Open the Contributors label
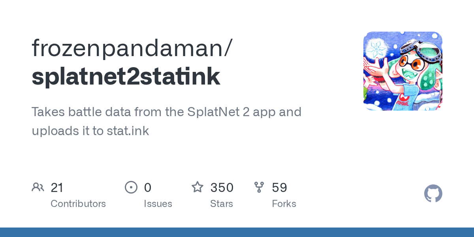The width and height of the screenshot is (474, 237). (78, 204)
